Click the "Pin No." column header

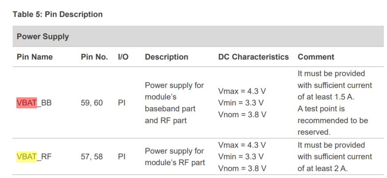point(94,57)
